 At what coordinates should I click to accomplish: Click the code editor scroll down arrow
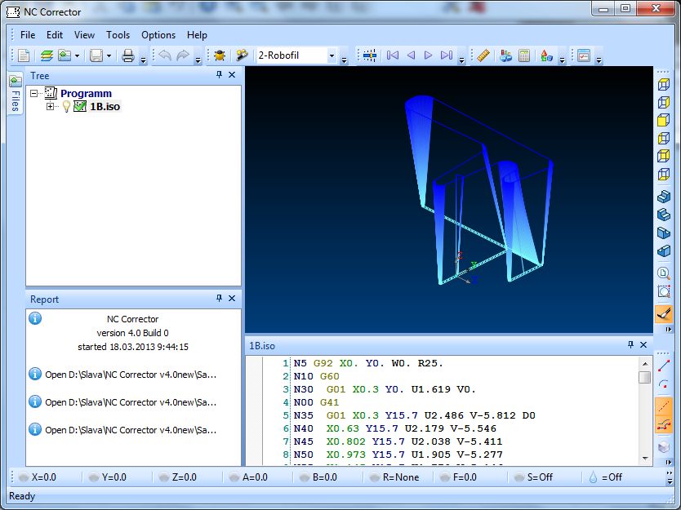point(645,459)
